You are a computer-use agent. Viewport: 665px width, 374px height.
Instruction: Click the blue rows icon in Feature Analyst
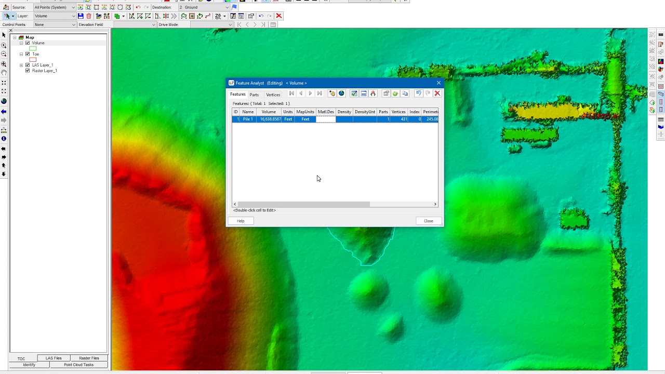pyautogui.click(x=364, y=94)
